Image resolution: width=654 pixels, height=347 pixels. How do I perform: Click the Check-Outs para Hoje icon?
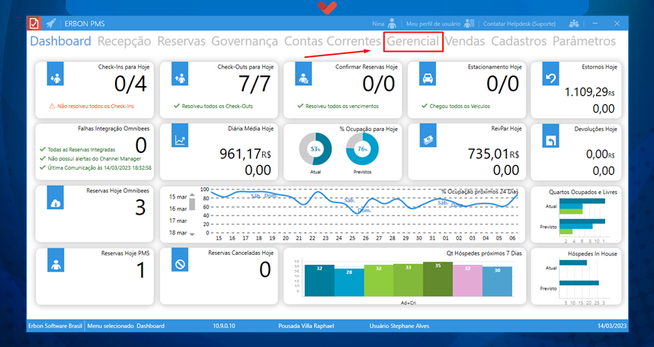pyautogui.click(x=181, y=78)
